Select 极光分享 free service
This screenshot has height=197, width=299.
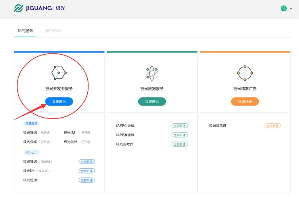30,142
